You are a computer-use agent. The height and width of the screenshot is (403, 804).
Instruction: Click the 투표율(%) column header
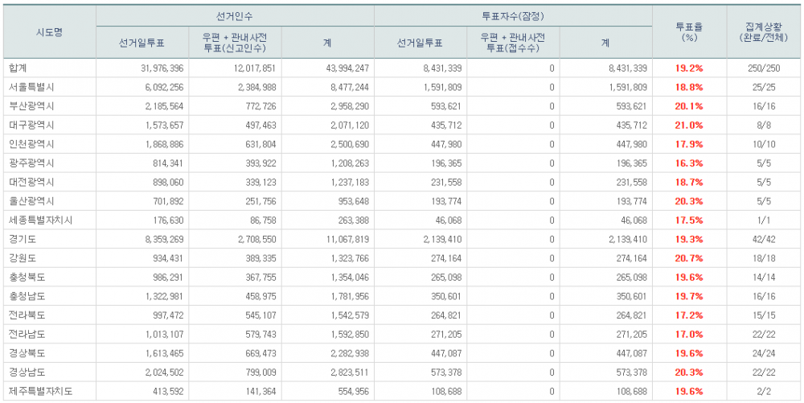point(689,32)
